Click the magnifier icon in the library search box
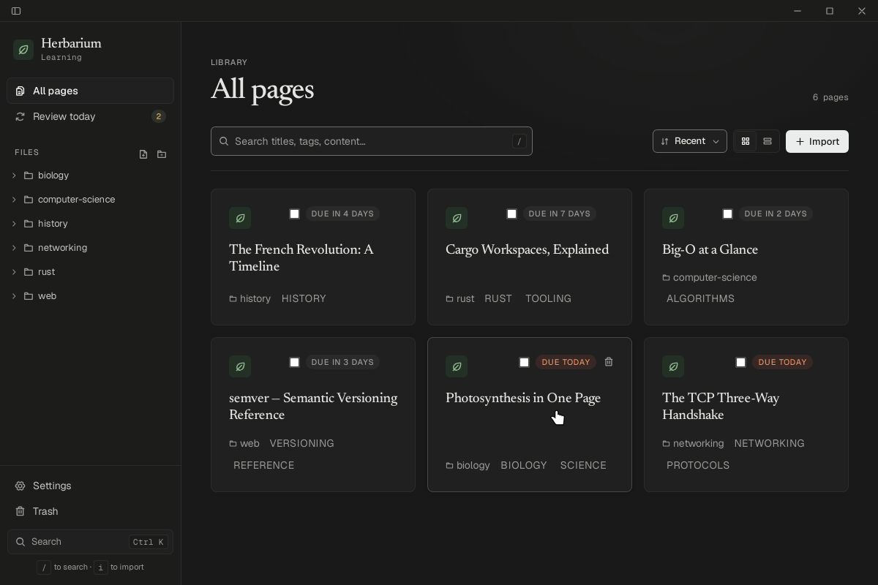The height and width of the screenshot is (585, 878). point(224,141)
